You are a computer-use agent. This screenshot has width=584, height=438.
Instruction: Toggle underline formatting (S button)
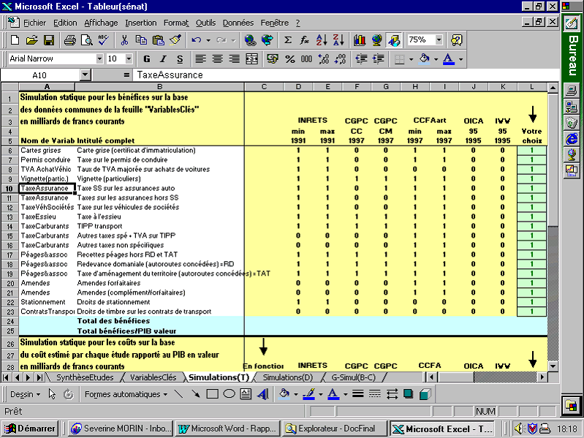(181, 58)
